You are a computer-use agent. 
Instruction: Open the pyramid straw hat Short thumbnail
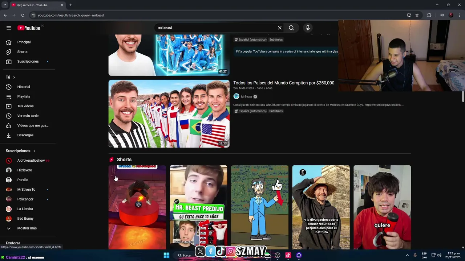coord(321,207)
